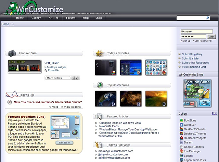Expand the Home breadcrumb dropdown arrow
The image size is (219, 162).
pos(12,24)
